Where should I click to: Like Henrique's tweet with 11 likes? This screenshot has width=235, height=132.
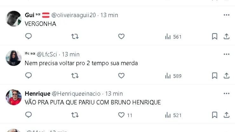tap(121, 115)
